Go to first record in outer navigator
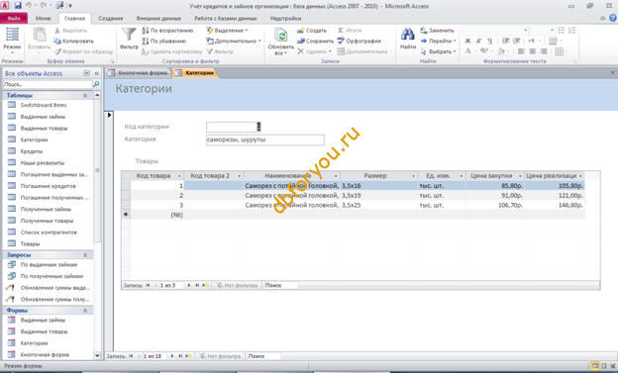The image size is (618, 373). tap(131, 356)
